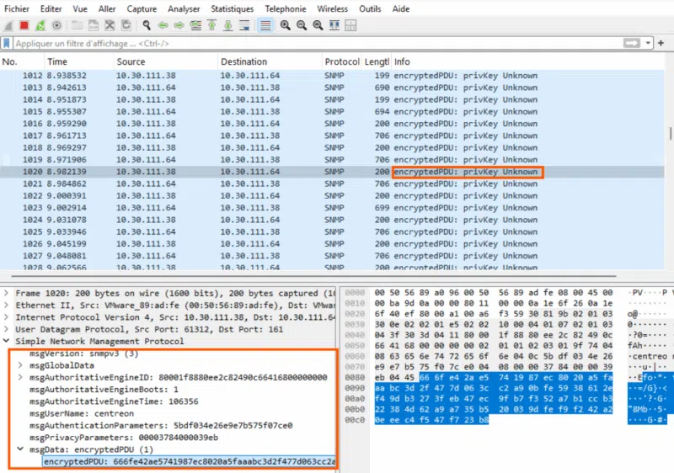The width and height of the screenshot is (674, 473).
Task: Restart the current capture
Action: coord(40,25)
